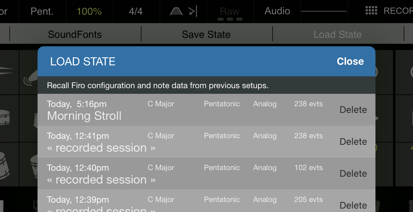Change the 4/4 time signature

click(x=136, y=12)
